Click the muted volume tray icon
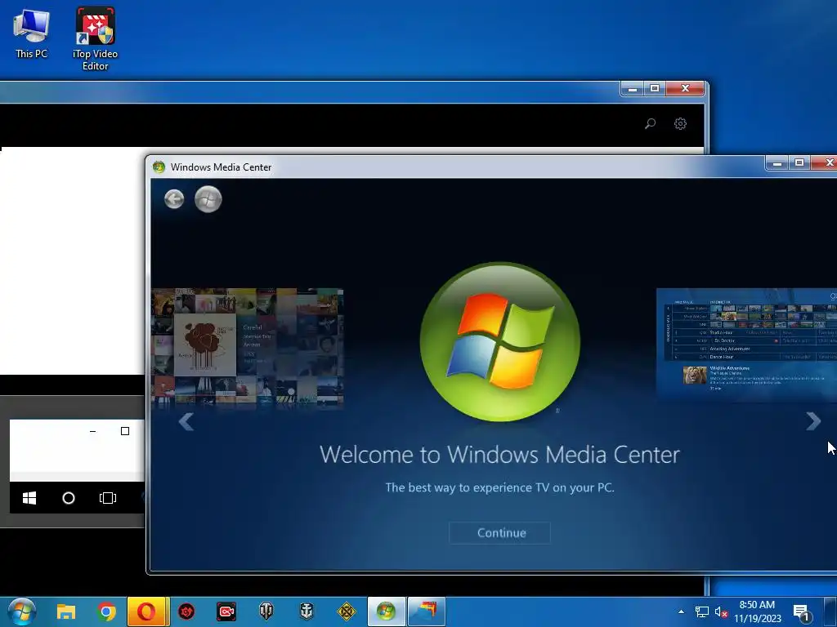Image resolution: width=837 pixels, height=627 pixels. click(x=721, y=612)
